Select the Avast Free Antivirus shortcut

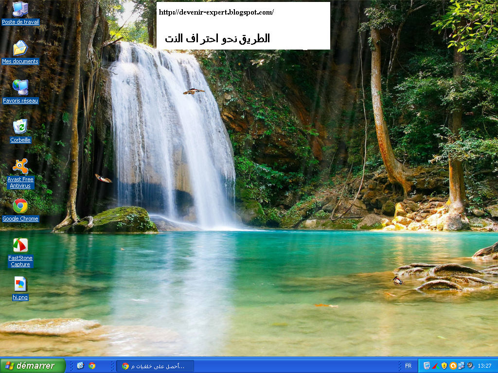pyautogui.click(x=20, y=173)
